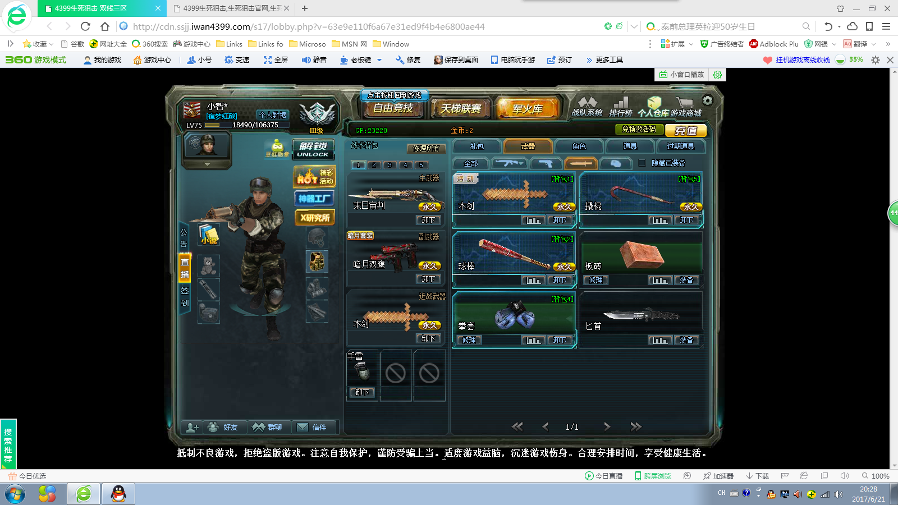Click the 35% acceleration indicator
Image resolution: width=898 pixels, height=505 pixels.
point(849,60)
